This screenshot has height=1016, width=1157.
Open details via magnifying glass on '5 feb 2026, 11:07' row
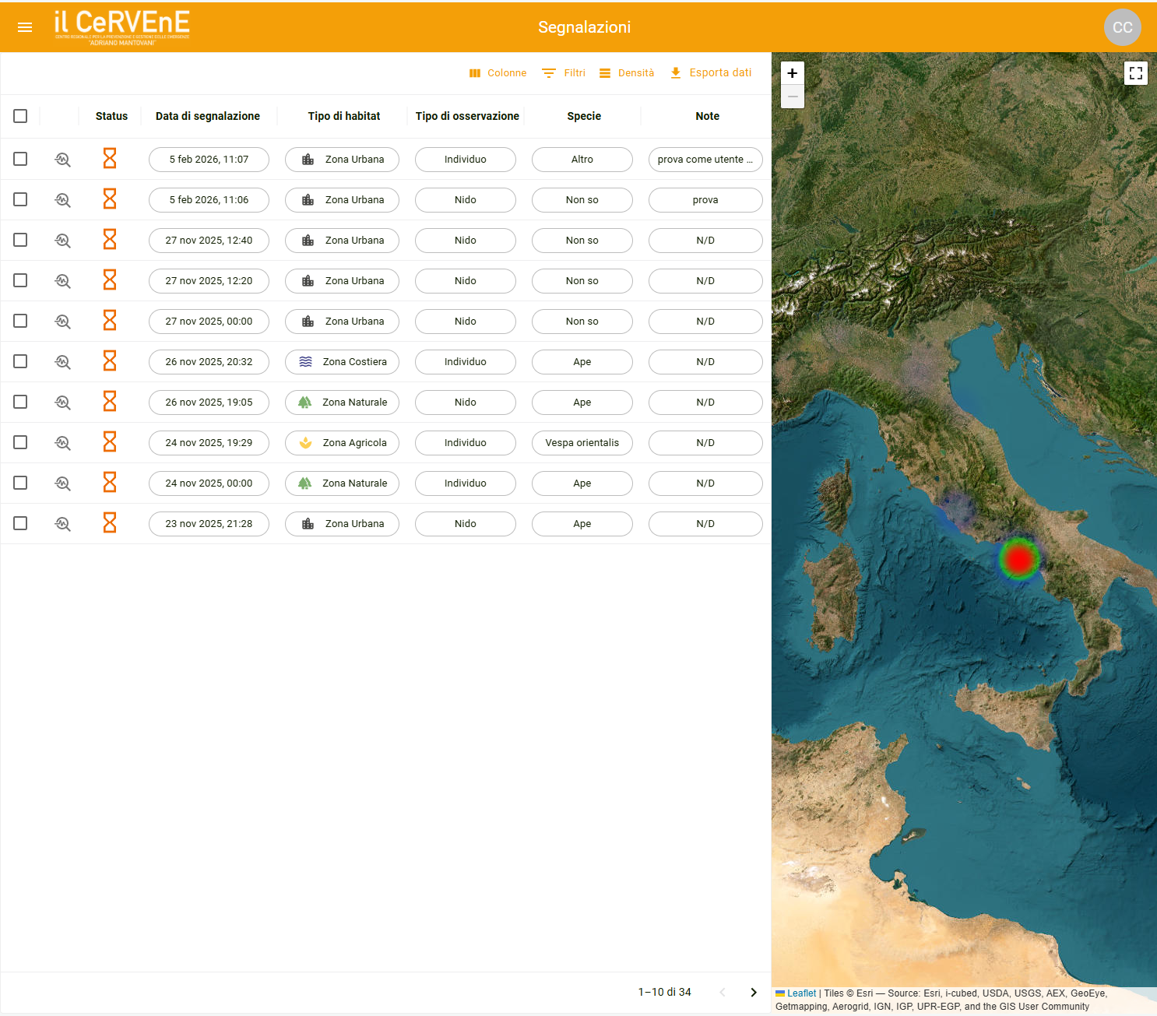tap(62, 159)
